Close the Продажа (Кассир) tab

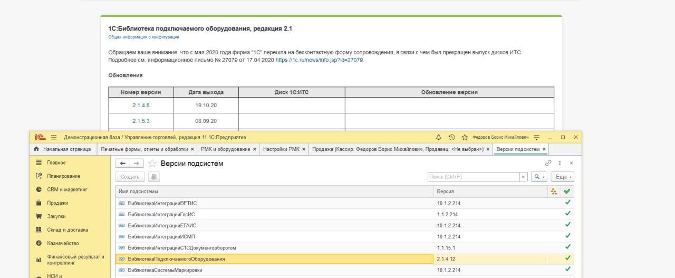[488, 149]
